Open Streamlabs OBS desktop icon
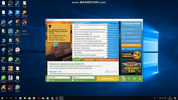Viewport: 178px width, 100px height. click(11, 32)
